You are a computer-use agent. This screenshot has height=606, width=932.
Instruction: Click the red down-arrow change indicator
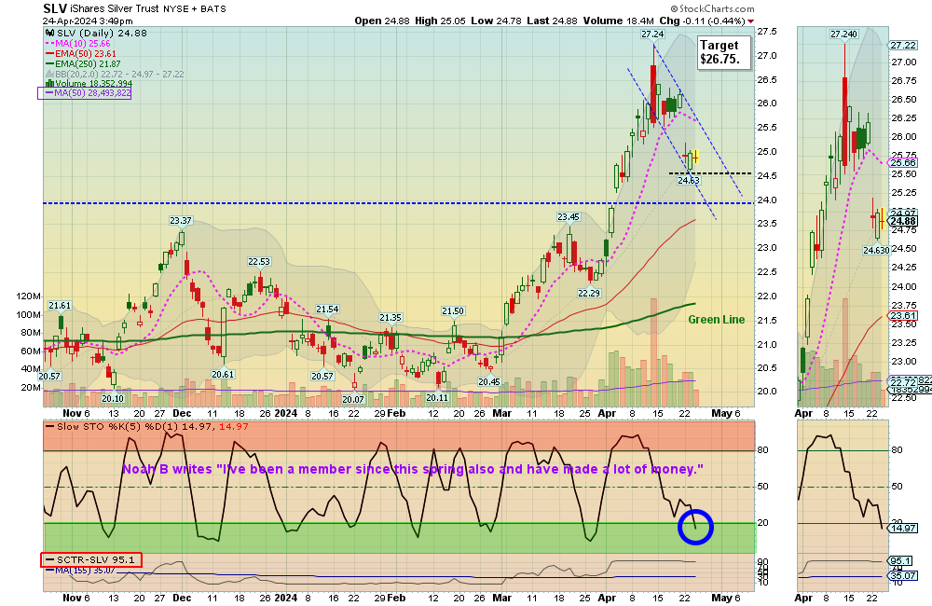tap(750, 21)
